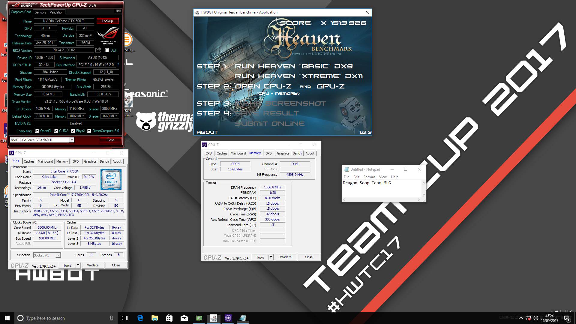Launch Microsoft Edge from the taskbar

point(140,318)
